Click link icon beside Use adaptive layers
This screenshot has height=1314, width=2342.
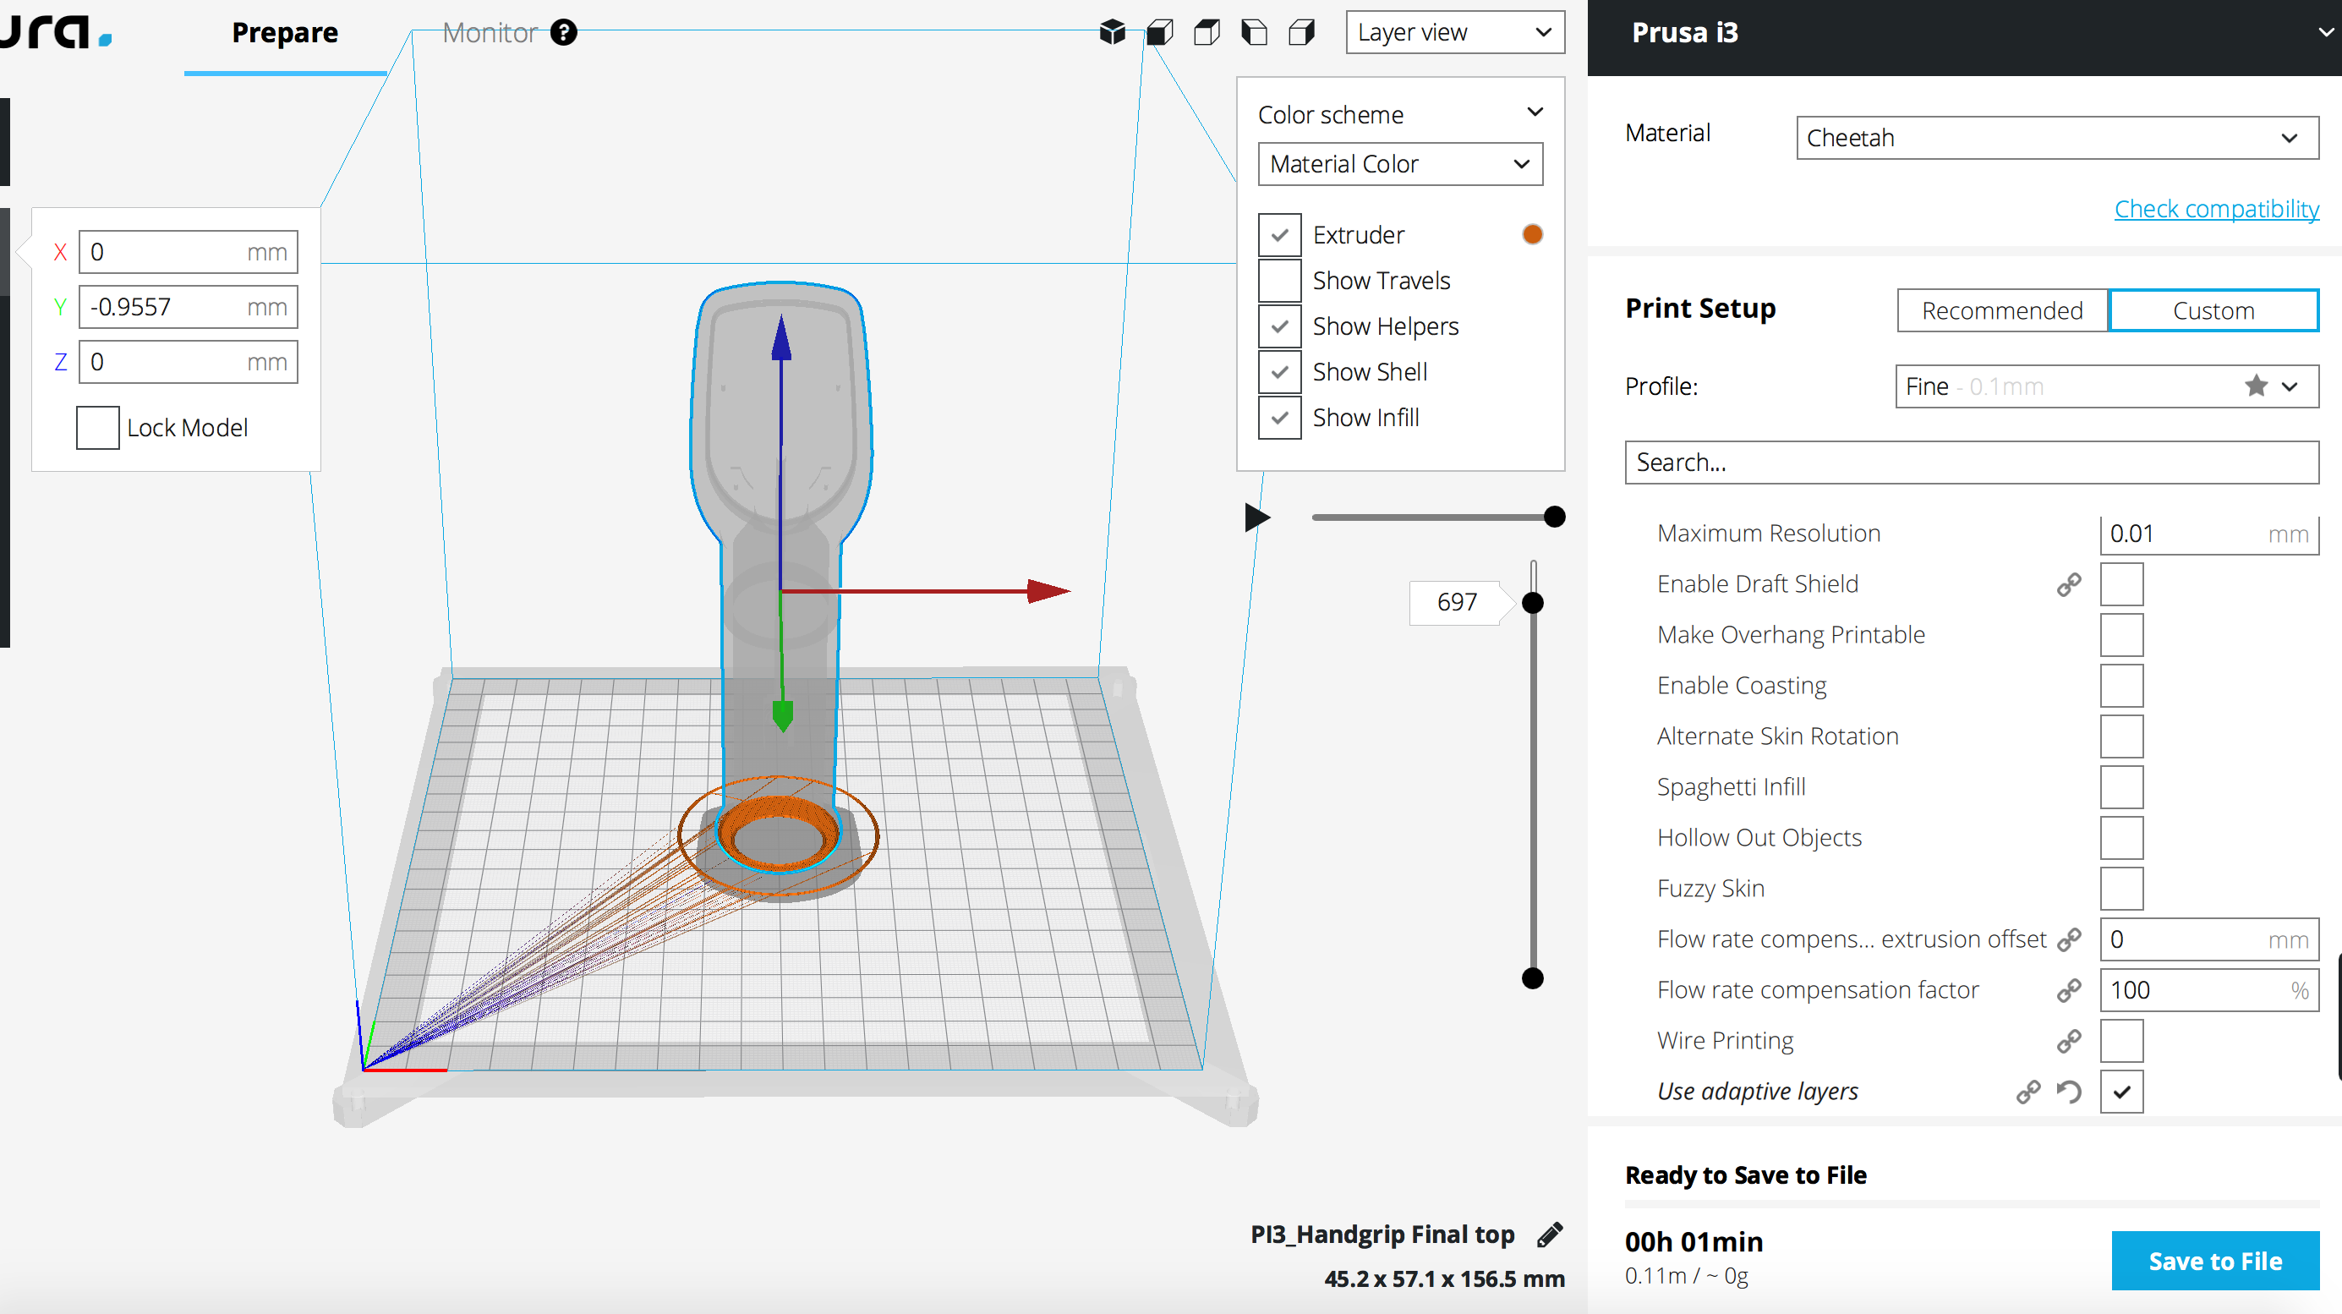[x=2028, y=1092]
